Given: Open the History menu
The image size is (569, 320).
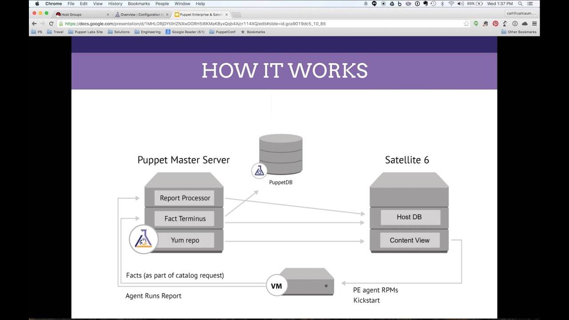Looking at the screenshot, I should tap(115, 4).
